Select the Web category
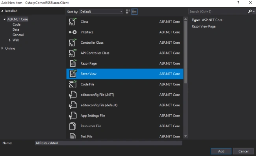The image size is (256, 156). pos(16,40)
